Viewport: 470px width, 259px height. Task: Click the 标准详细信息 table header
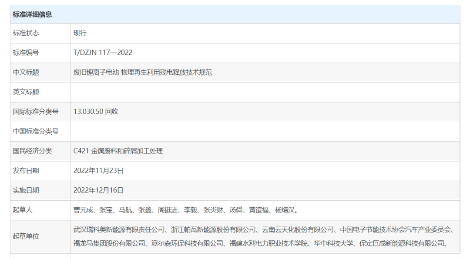click(32, 14)
